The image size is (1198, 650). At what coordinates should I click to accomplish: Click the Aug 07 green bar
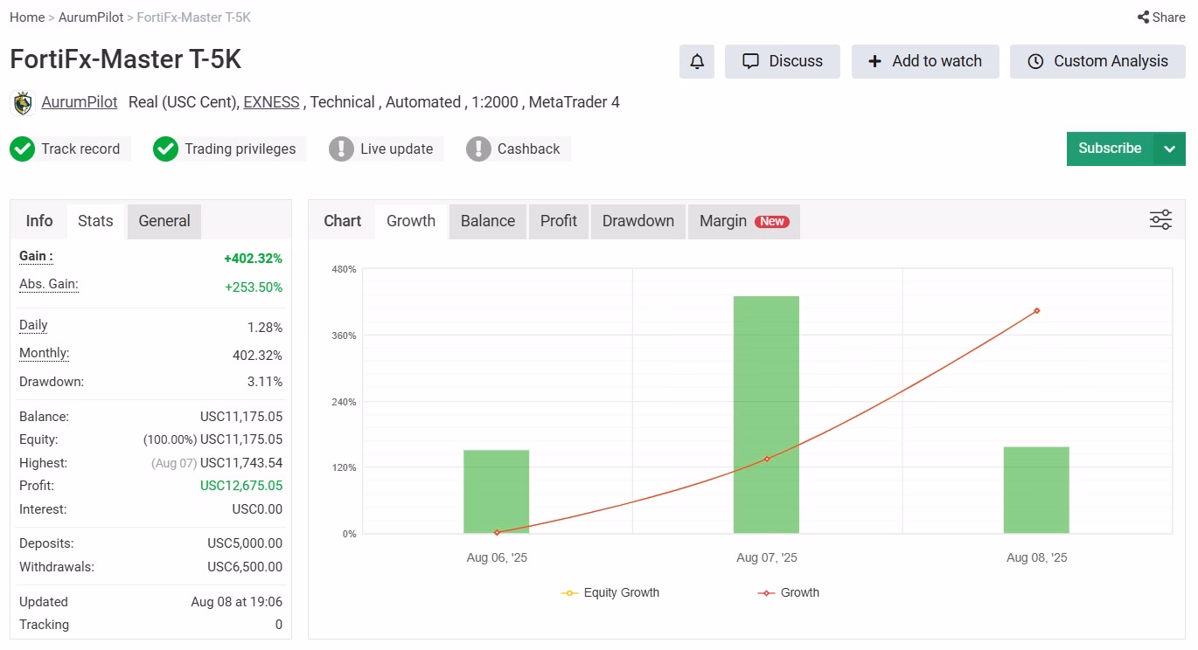pos(766,415)
